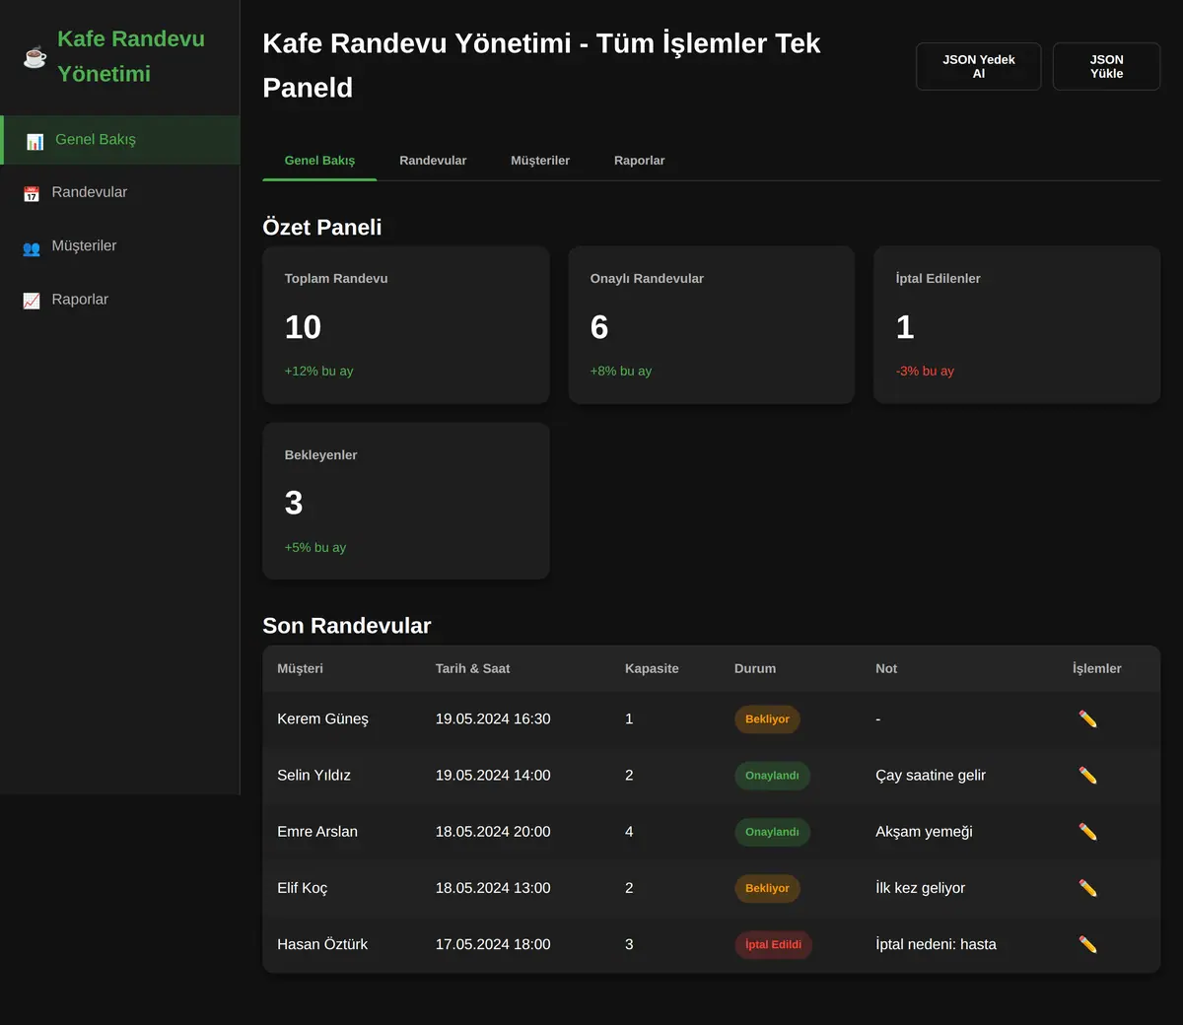Switch to the Müşteriler top tab
This screenshot has width=1183, height=1025.
pyautogui.click(x=540, y=161)
